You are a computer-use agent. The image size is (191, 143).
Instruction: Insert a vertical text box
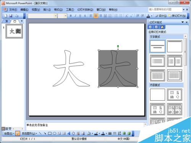64,133
